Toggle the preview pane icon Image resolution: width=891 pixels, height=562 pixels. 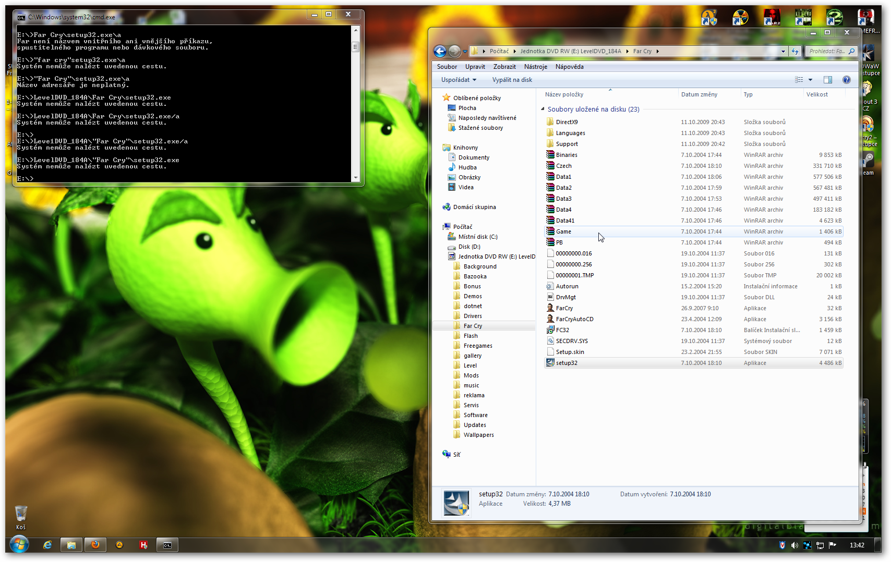click(x=827, y=80)
